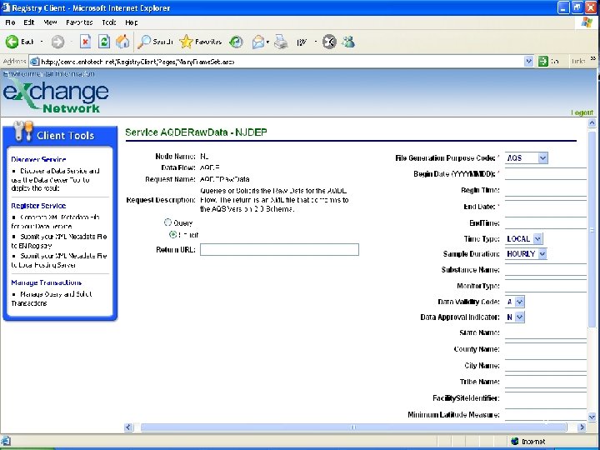600x450 pixels.
Task: Click the Windows flag logo
Action: coord(586,22)
